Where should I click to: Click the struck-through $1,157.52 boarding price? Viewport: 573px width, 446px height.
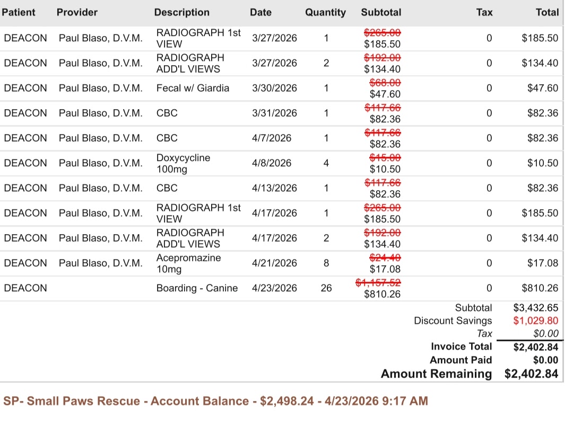coord(378,282)
